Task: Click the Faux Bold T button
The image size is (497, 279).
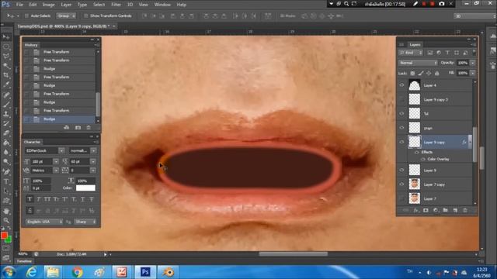Action: tap(30, 199)
